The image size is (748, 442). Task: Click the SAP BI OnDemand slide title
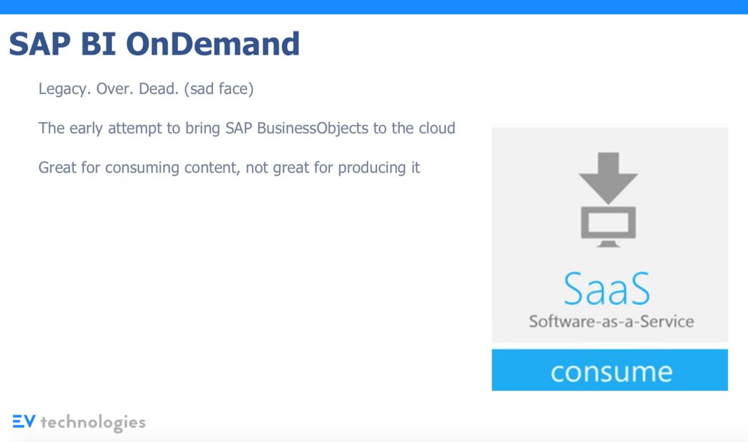[154, 44]
